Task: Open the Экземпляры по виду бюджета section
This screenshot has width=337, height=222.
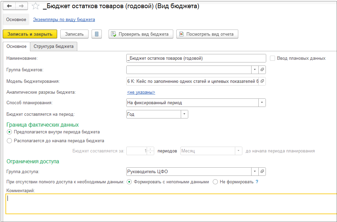Action: click(x=64, y=20)
